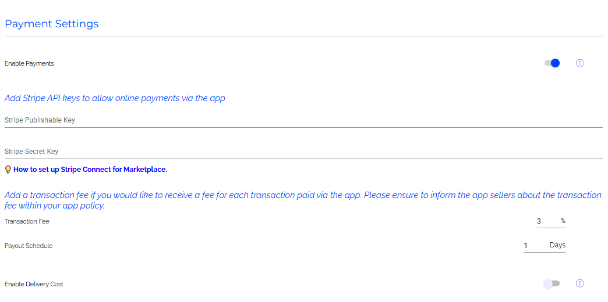Click the Transaction Fee label
This screenshot has height=302, width=608.
[x=27, y=221]
